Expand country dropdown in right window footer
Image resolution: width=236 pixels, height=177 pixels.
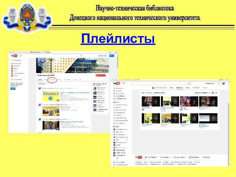(x=165, y=157)
